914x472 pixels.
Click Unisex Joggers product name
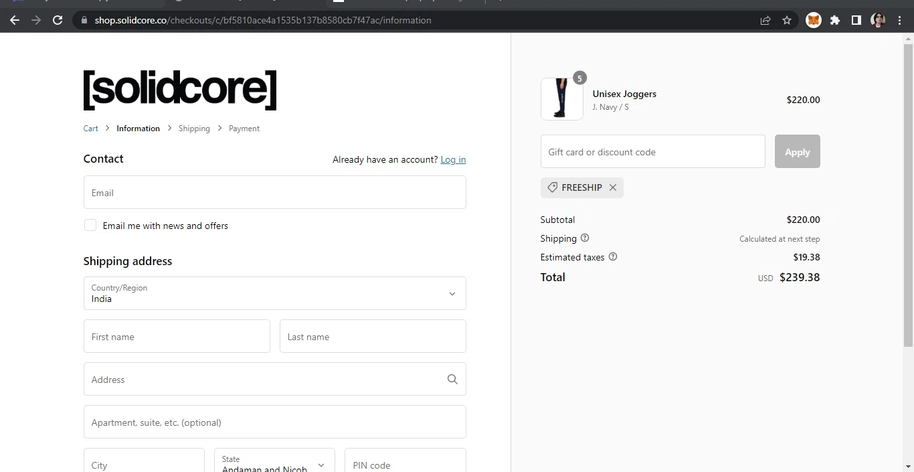click(624, 94)
